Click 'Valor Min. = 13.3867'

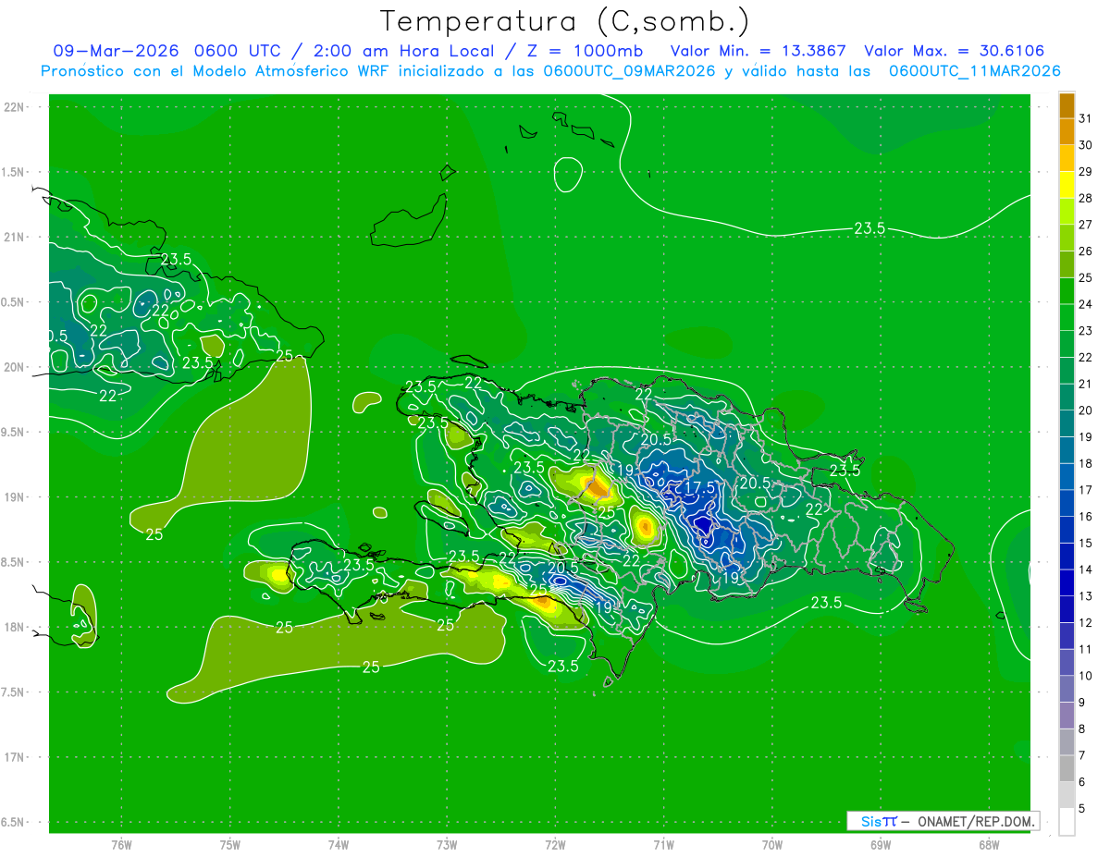coord(758,50)
